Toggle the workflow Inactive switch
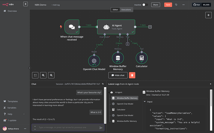The height and width of the screenshot is (133, 214). click(x=145, y=5)
